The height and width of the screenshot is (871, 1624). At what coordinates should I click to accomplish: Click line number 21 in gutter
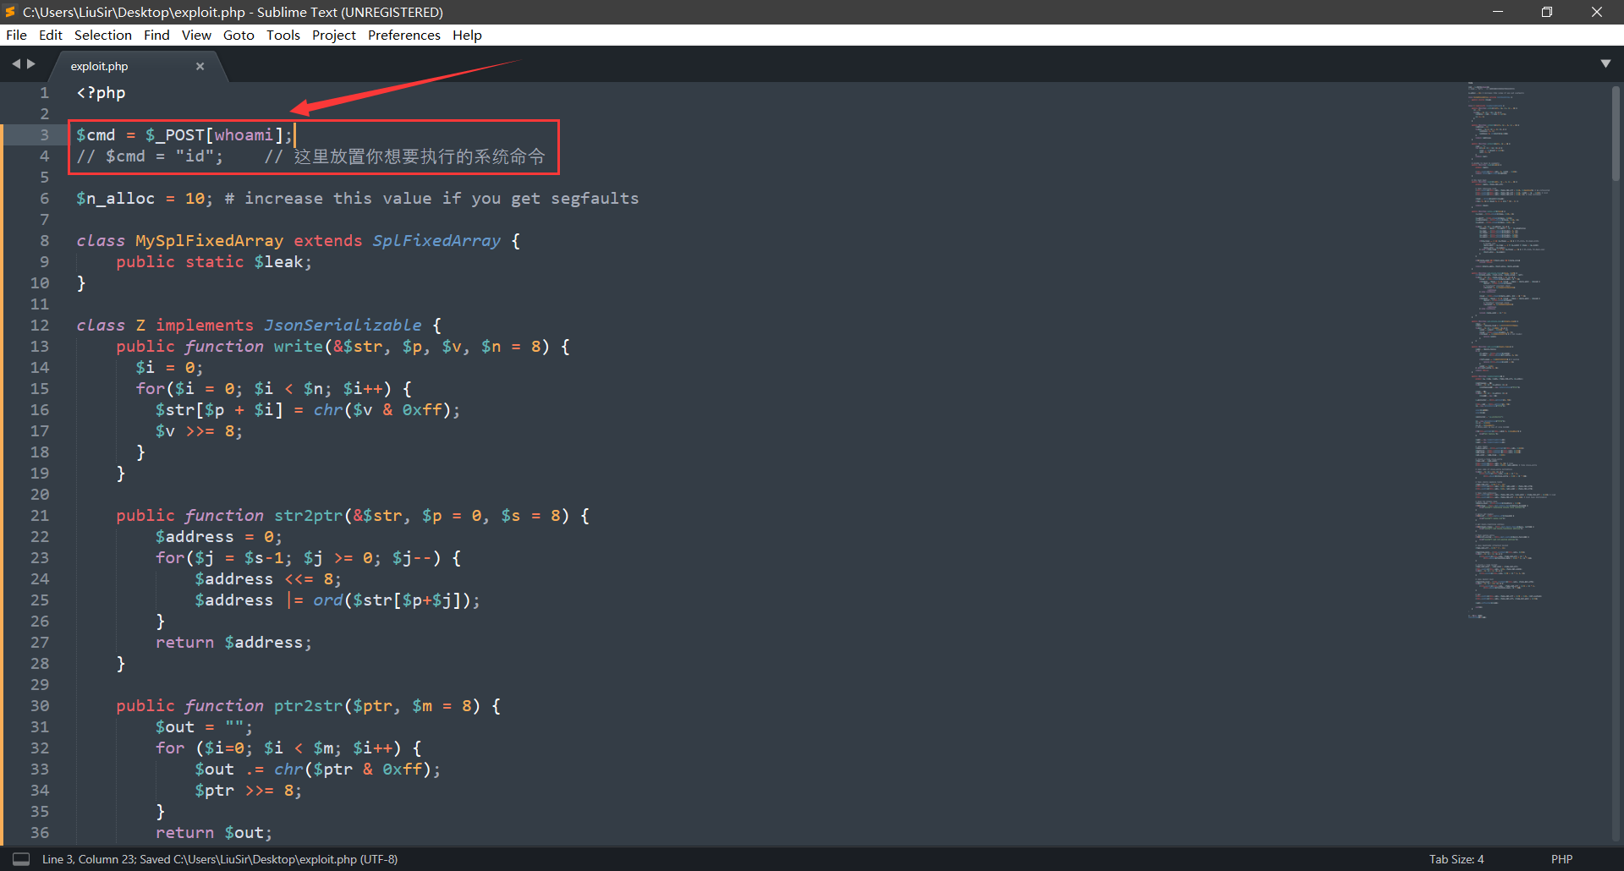click(x=40, y=516)
